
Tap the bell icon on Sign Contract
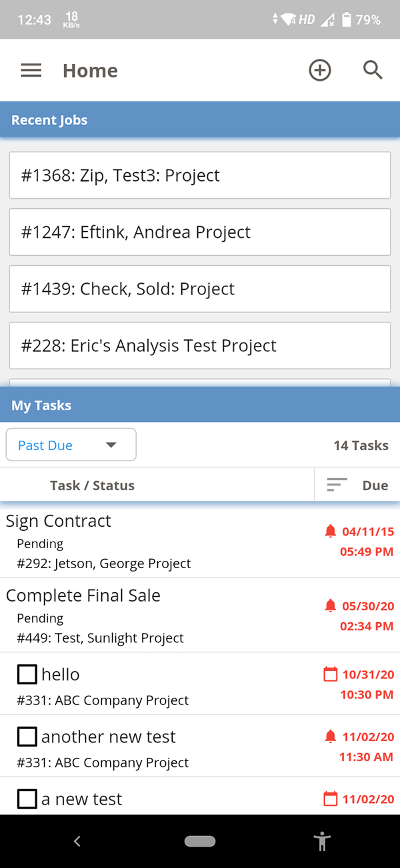point(330,531)
